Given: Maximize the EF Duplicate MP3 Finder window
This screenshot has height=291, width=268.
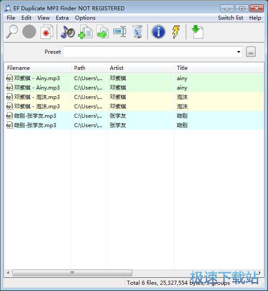Looking at the screenshot, I should click(x=242, y=9).
